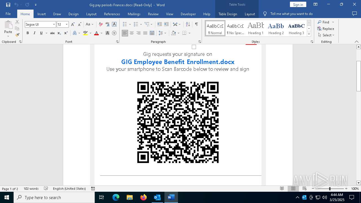Open Microsoft Edge from the taskbar
361x203 pixels.
[x=116, y=197]
